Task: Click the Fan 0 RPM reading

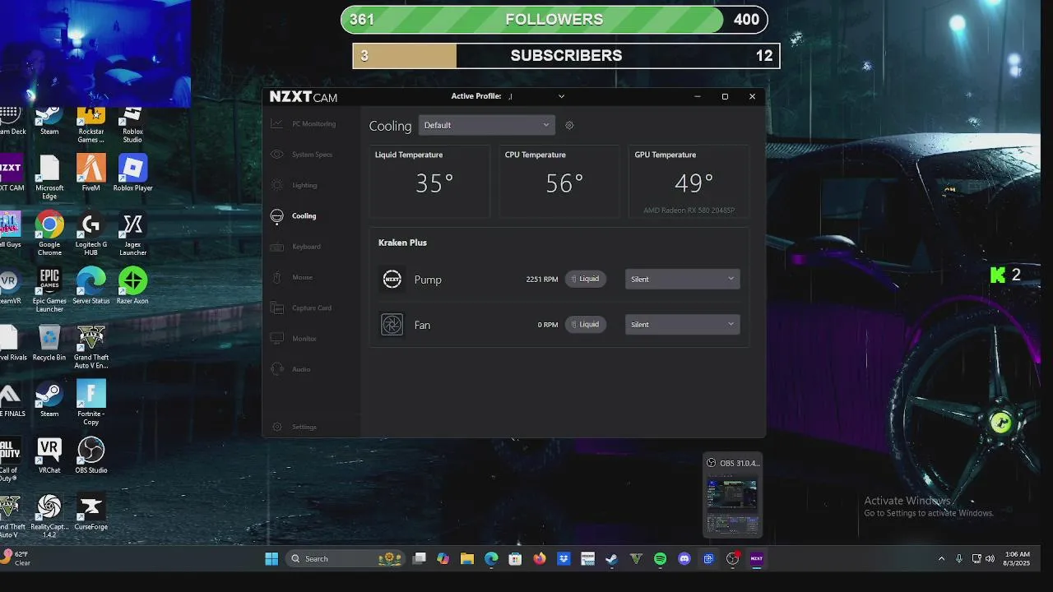Action: 548,325
